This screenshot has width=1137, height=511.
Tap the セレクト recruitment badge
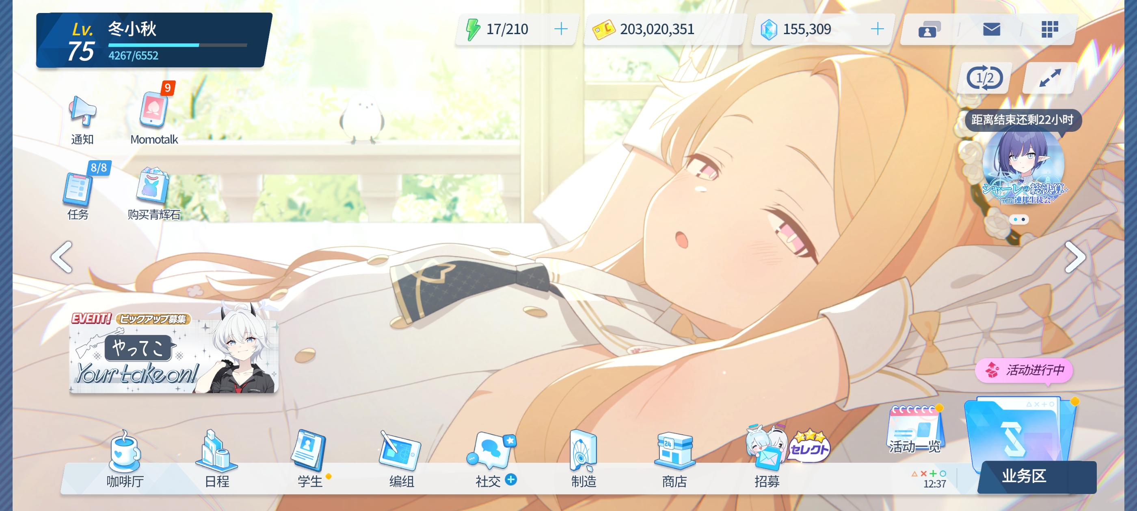point(809,446)
